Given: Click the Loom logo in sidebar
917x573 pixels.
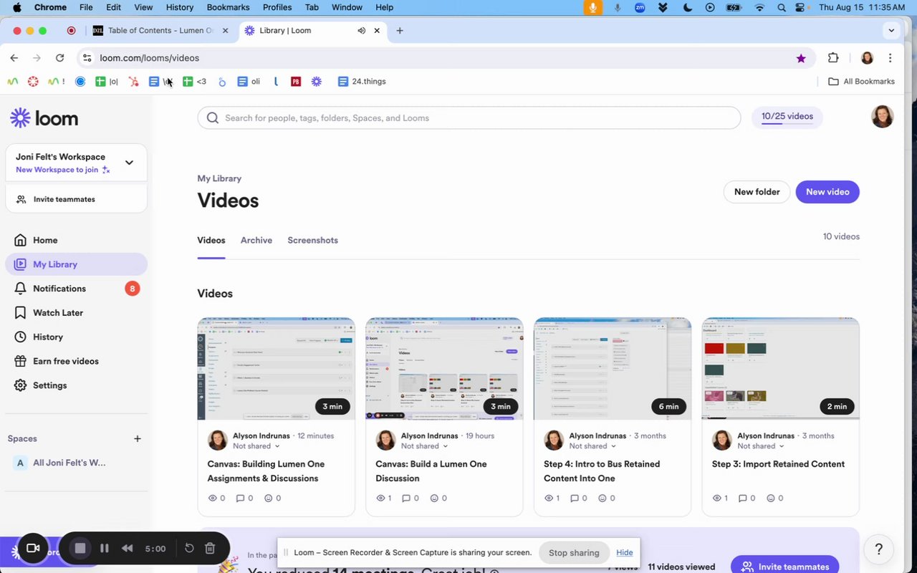Looking at the screenshot, I should (44, 118).
